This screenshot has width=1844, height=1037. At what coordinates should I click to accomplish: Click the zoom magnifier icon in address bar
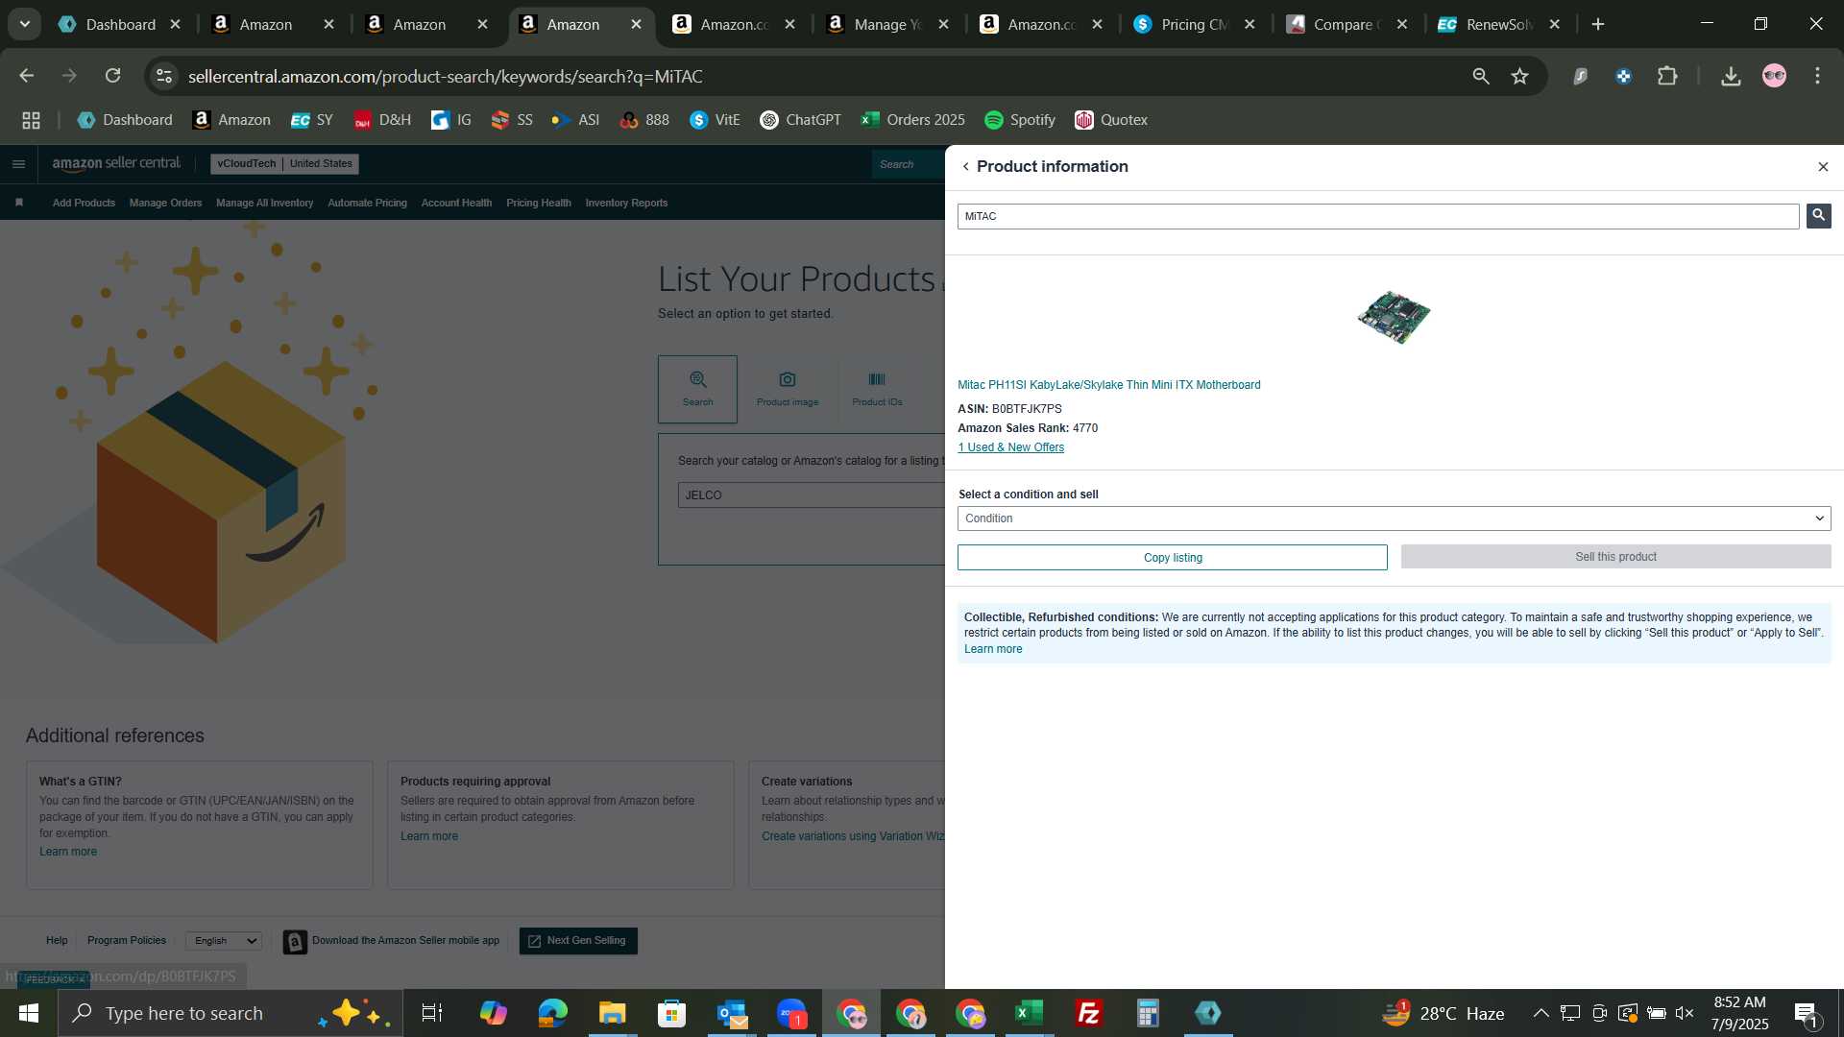(x=1480, y=76)
